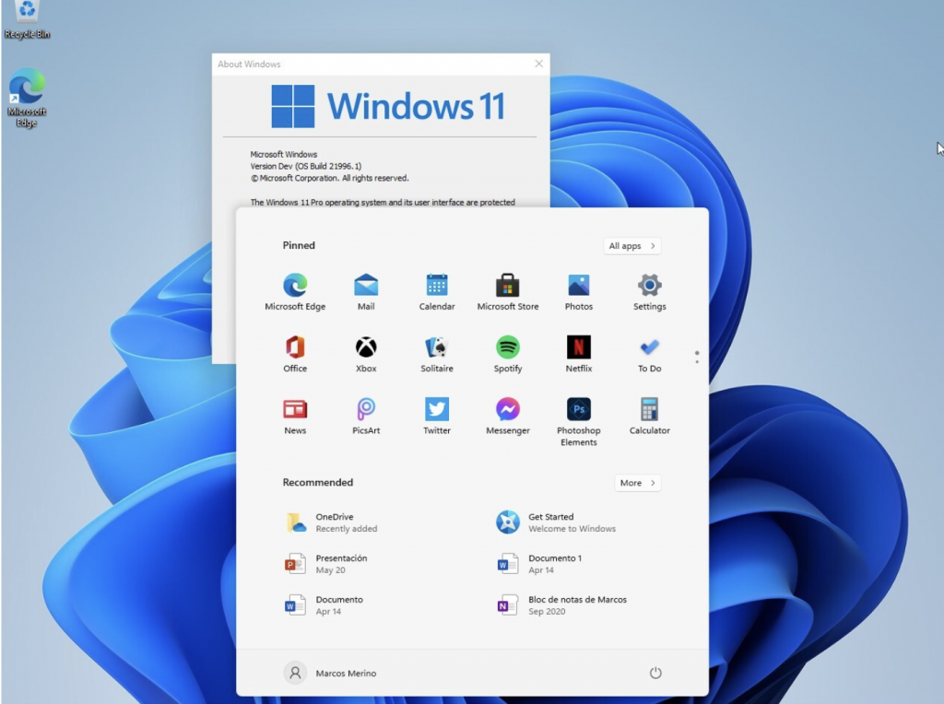
Task: Open Settings from pinned apps
Action: [x=650, y=292]
